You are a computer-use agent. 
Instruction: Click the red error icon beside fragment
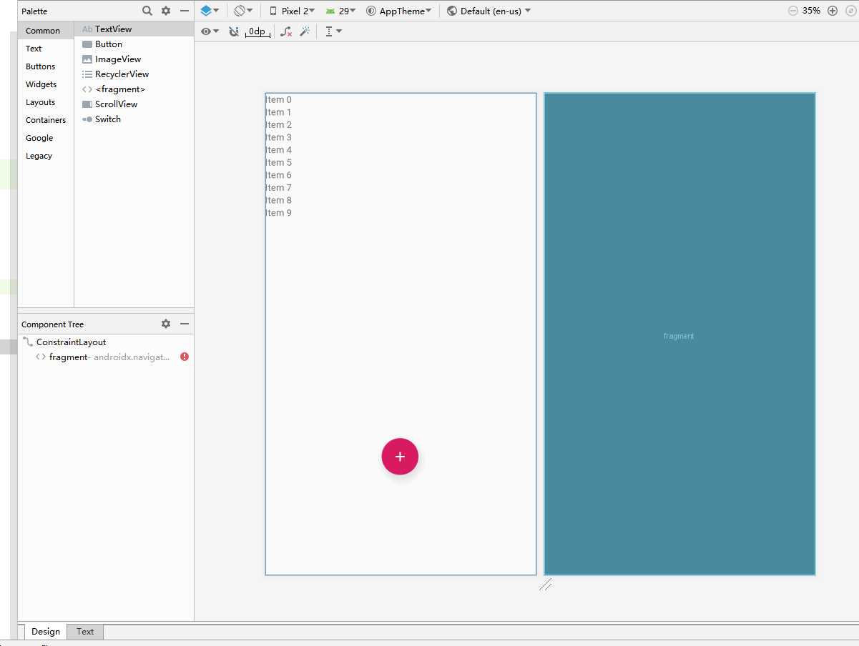tap(185, 357)
